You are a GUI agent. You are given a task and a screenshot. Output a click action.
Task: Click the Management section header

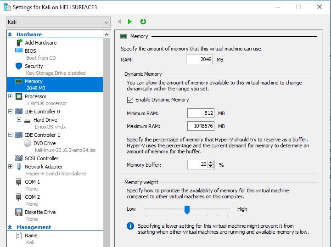(x=34, y=227)
